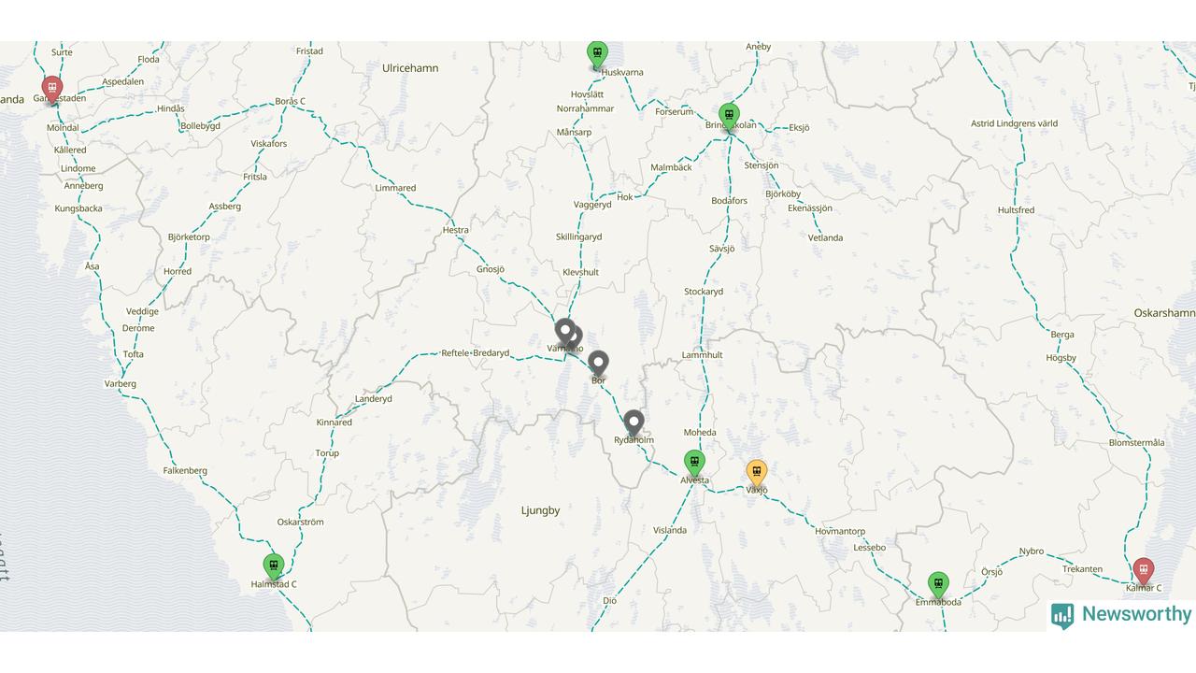
Task: Click the Vetlanda station label
Action: coord(825,237)
